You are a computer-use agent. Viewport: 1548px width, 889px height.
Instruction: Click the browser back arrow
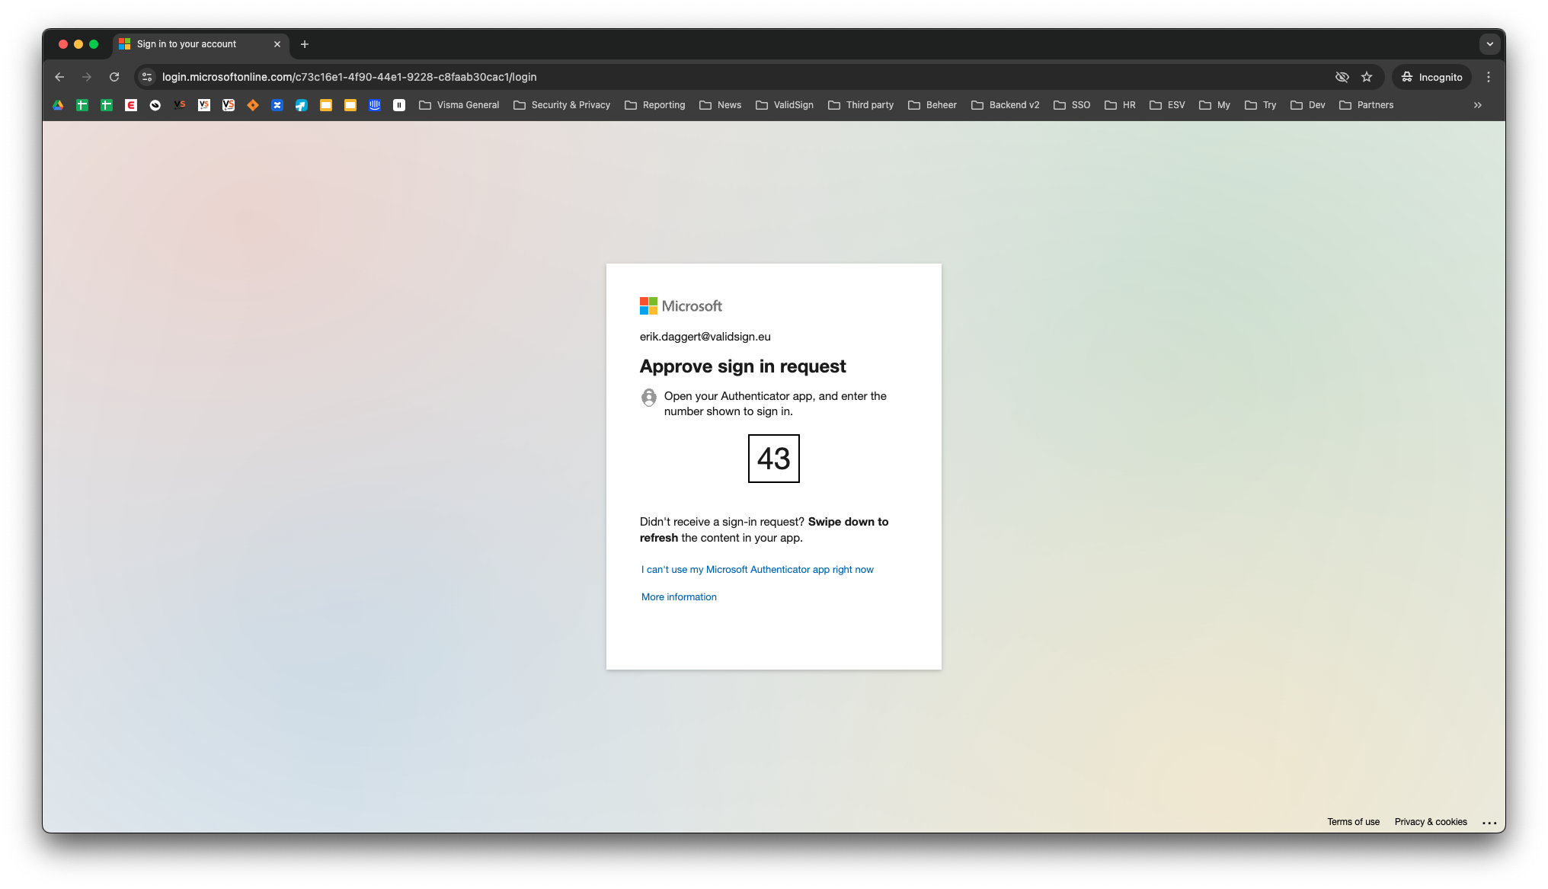(x=59, y=77)
